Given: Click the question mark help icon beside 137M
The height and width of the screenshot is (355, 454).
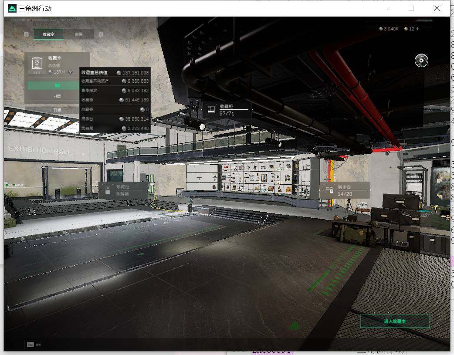Looking at the screenshot, I should [70, 72].
